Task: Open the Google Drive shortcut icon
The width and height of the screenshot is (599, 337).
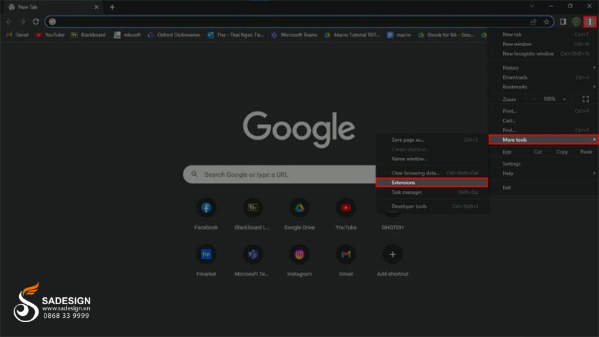Action: click(x=299, y=208)
